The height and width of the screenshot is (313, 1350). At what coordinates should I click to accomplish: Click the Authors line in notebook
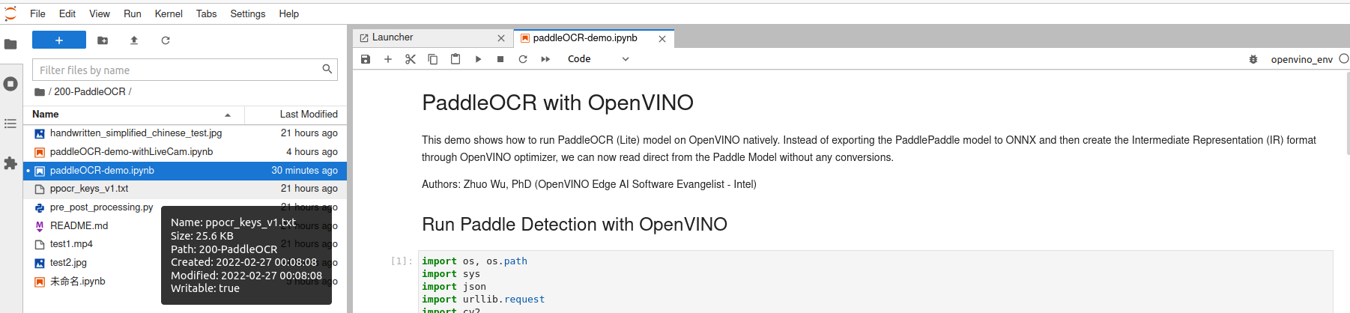tap(589, 184)
